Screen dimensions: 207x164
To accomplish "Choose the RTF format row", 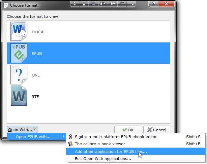I will (x=88, y=96).
